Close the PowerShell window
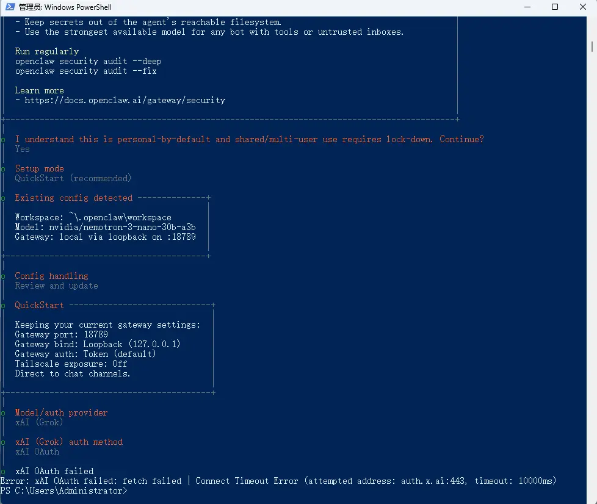Screen dimensions: 597x504 pos(583,7)
